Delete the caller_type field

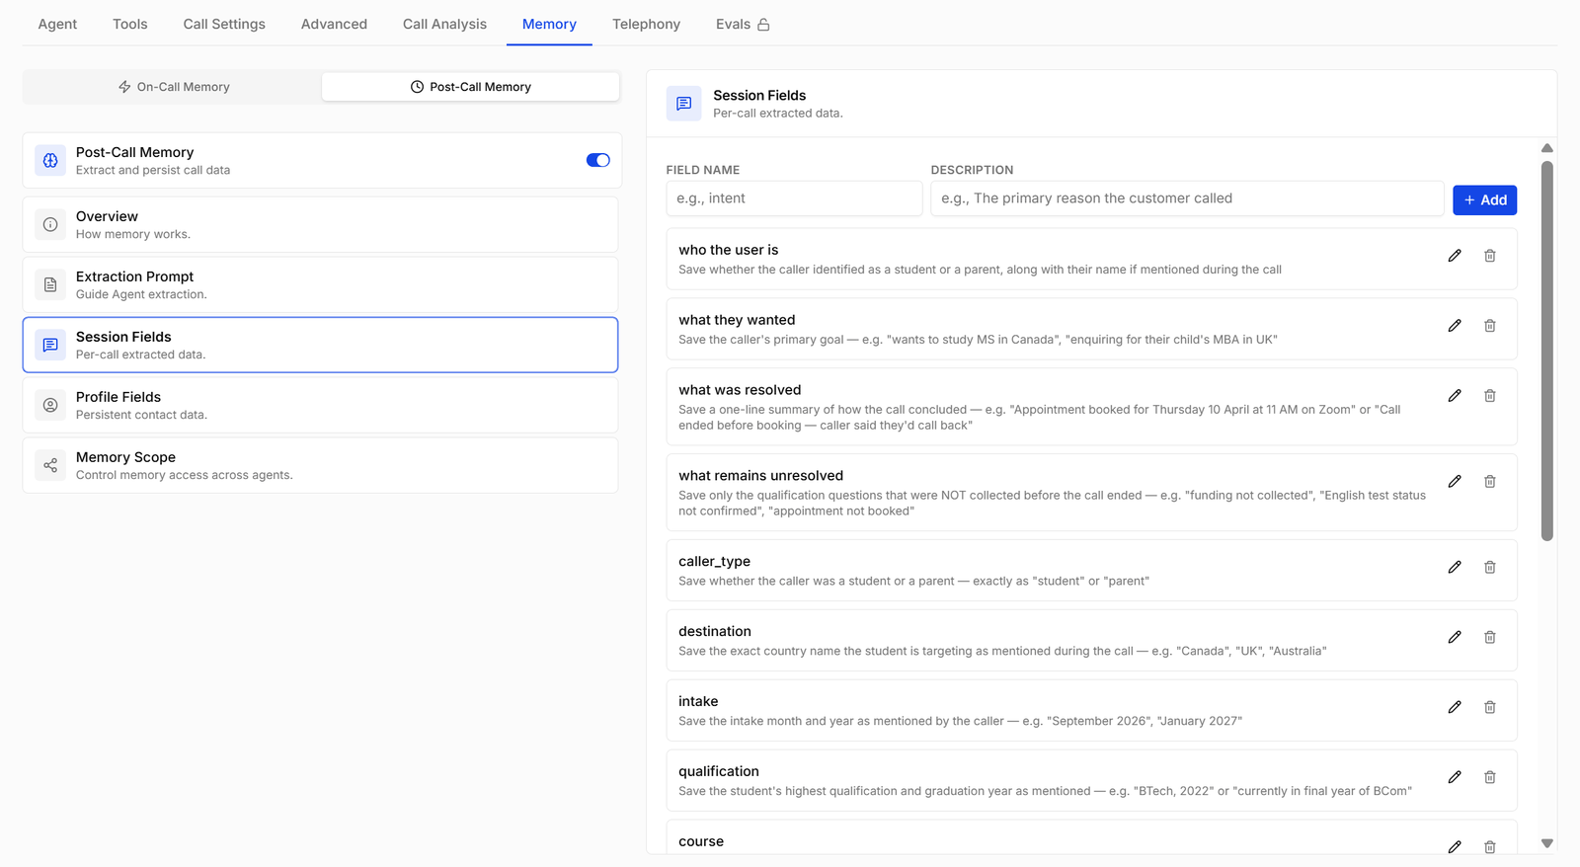pyautogui.click(x=1490, y=568)
